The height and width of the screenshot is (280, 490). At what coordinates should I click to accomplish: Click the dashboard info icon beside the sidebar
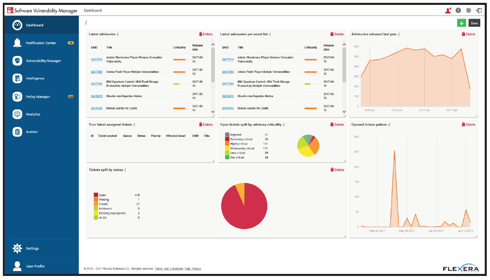pos(86,23)
